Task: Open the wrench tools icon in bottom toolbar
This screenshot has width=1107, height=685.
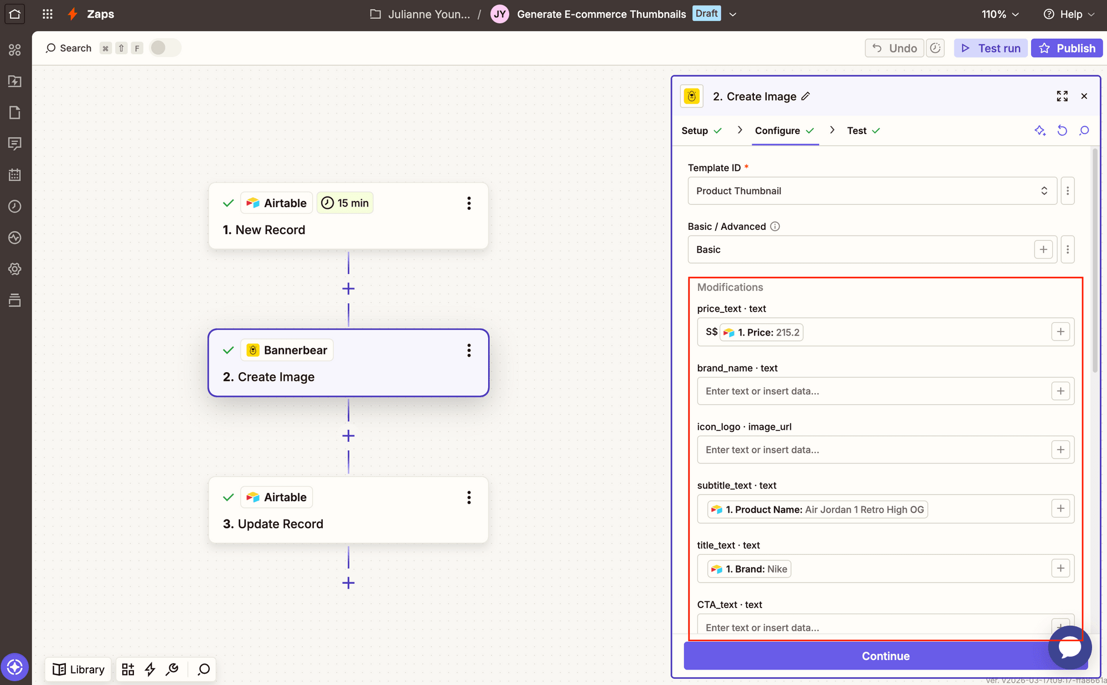Action: pos(172,669)
